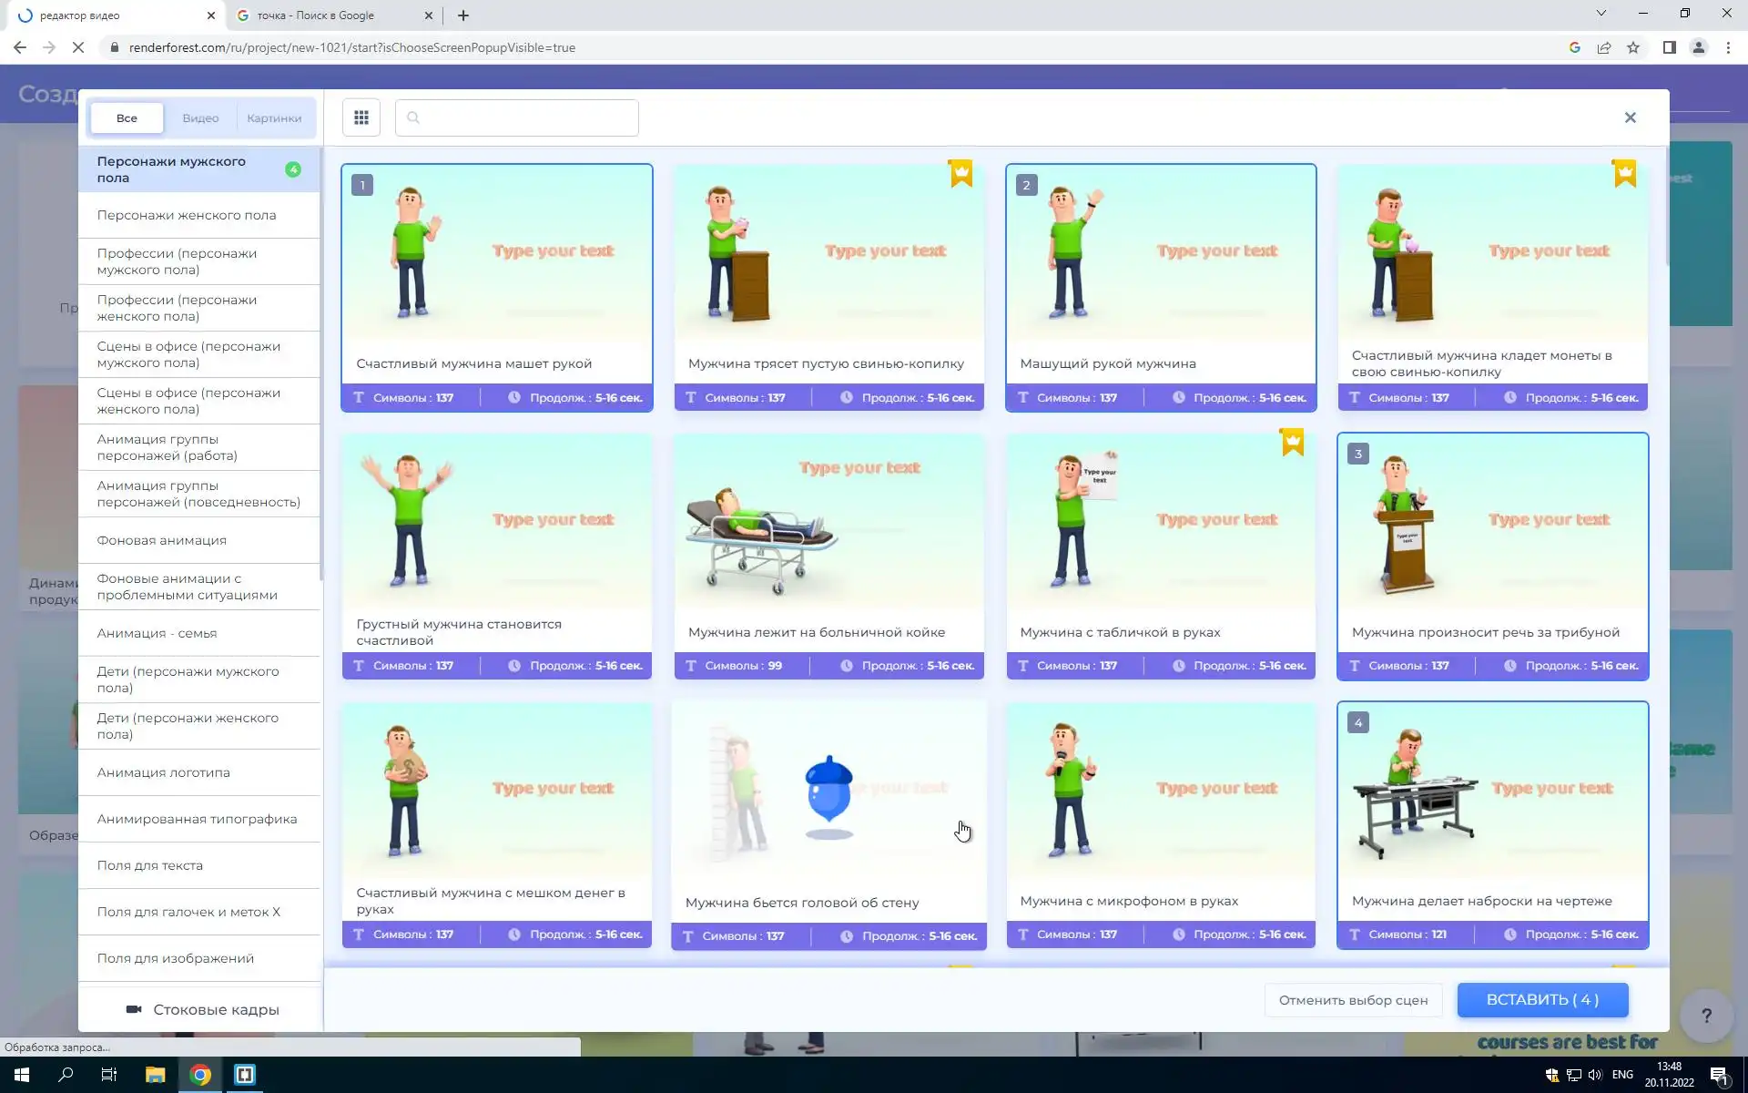Click the grid view layout icon
The height and width of the screenshot is (1093, 1748).
click(361, 117)
